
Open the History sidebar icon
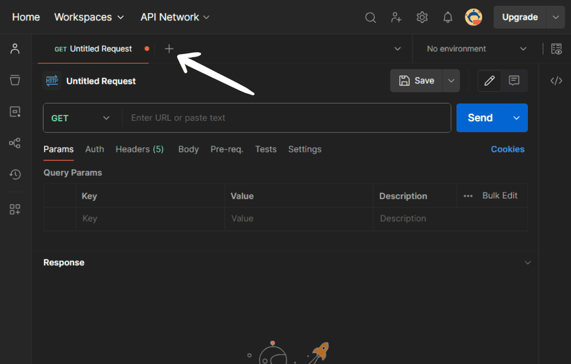pos(15,174)
